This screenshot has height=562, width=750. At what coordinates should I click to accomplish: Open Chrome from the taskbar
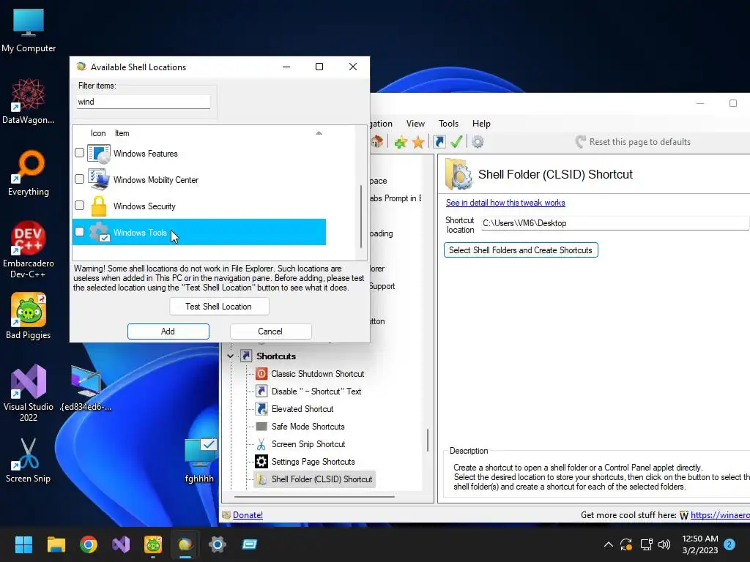[x=89, y=544]
